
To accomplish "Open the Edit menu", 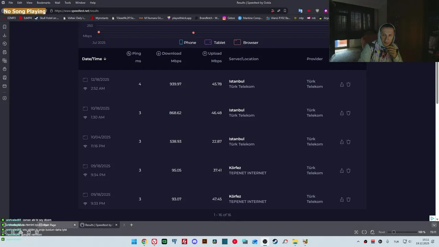I will [20, 3].
